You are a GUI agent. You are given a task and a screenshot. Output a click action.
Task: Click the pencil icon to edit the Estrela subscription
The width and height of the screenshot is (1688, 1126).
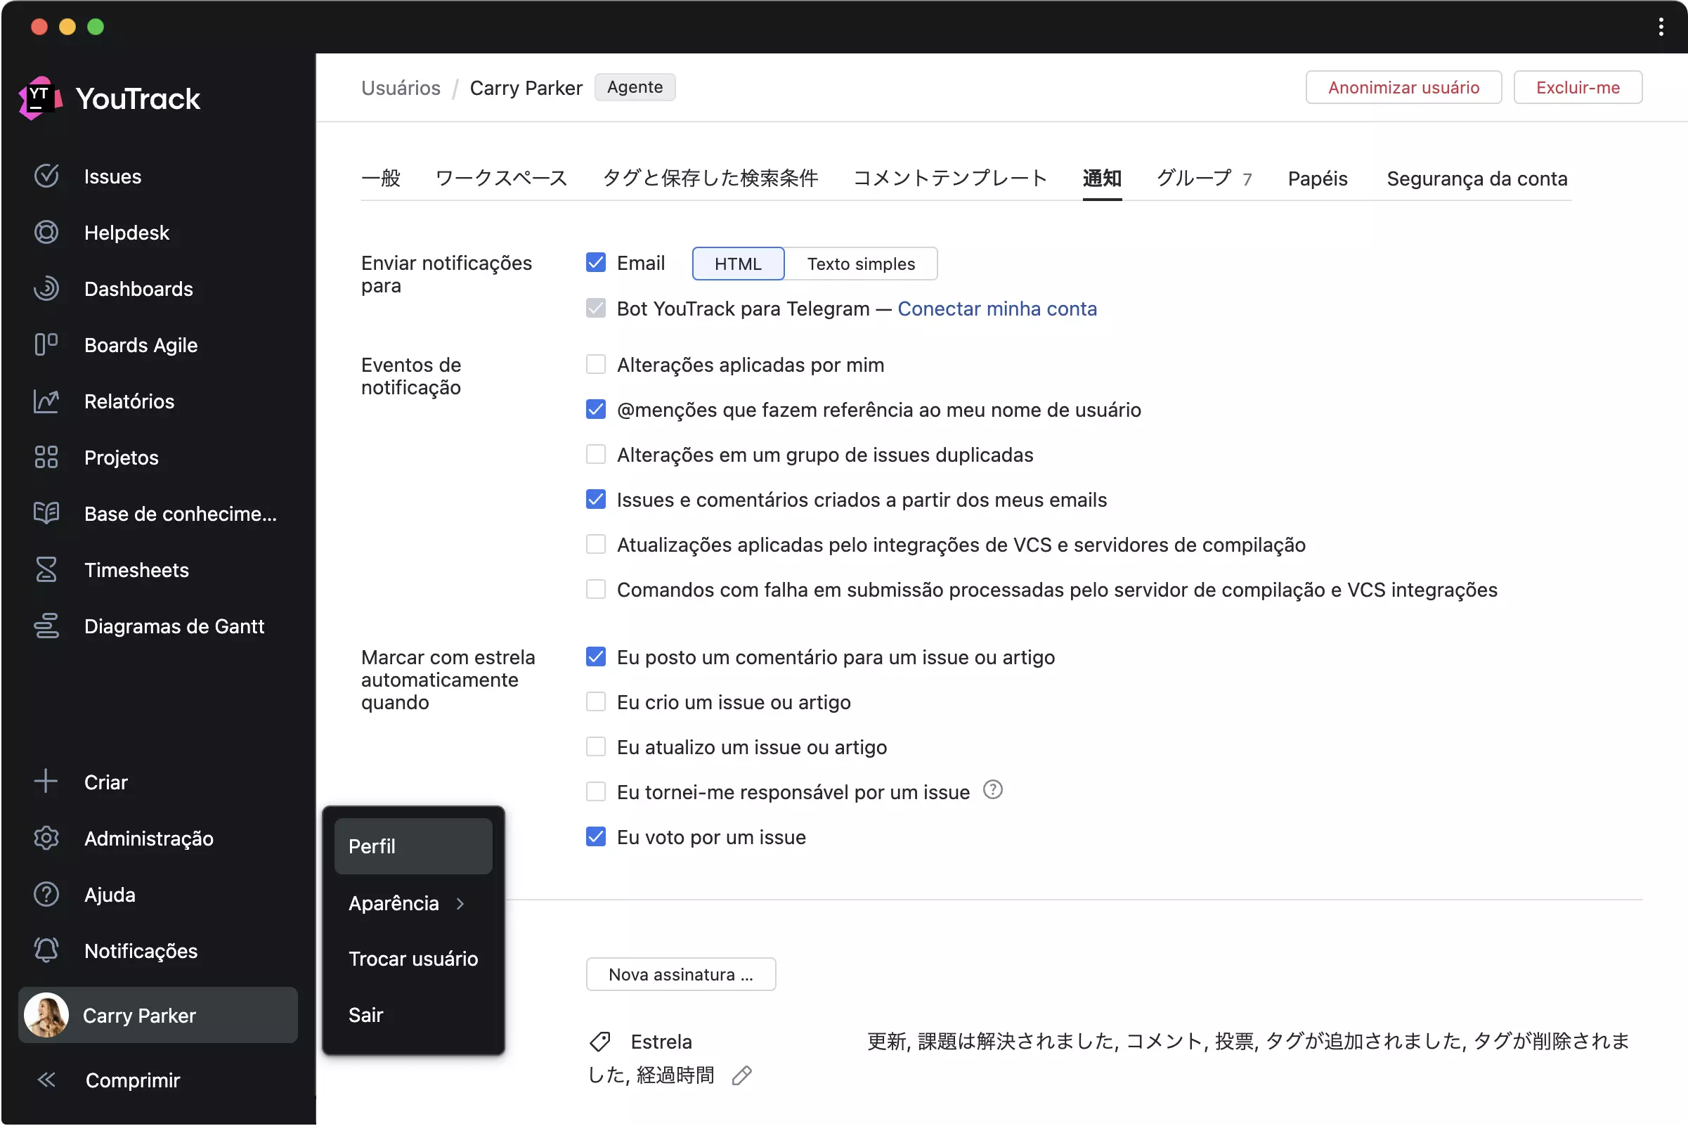coord(741,1075)
